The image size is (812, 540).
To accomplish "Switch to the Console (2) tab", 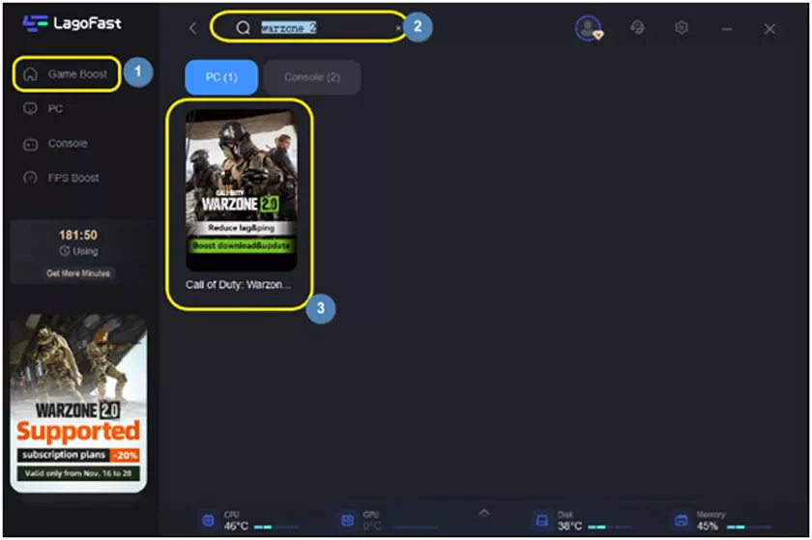I will coord(311,77).
